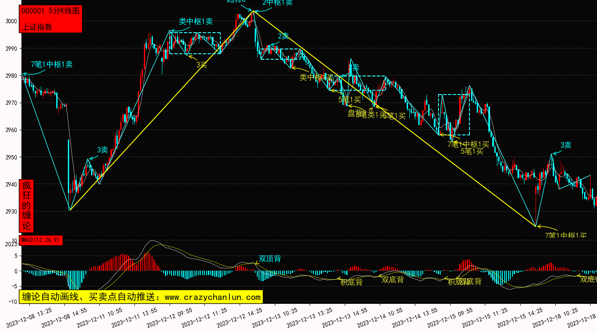This screenshot has width=597, height=333.
Task: Click the "000001 5分K线图" chart title
Action: point(50,11)
